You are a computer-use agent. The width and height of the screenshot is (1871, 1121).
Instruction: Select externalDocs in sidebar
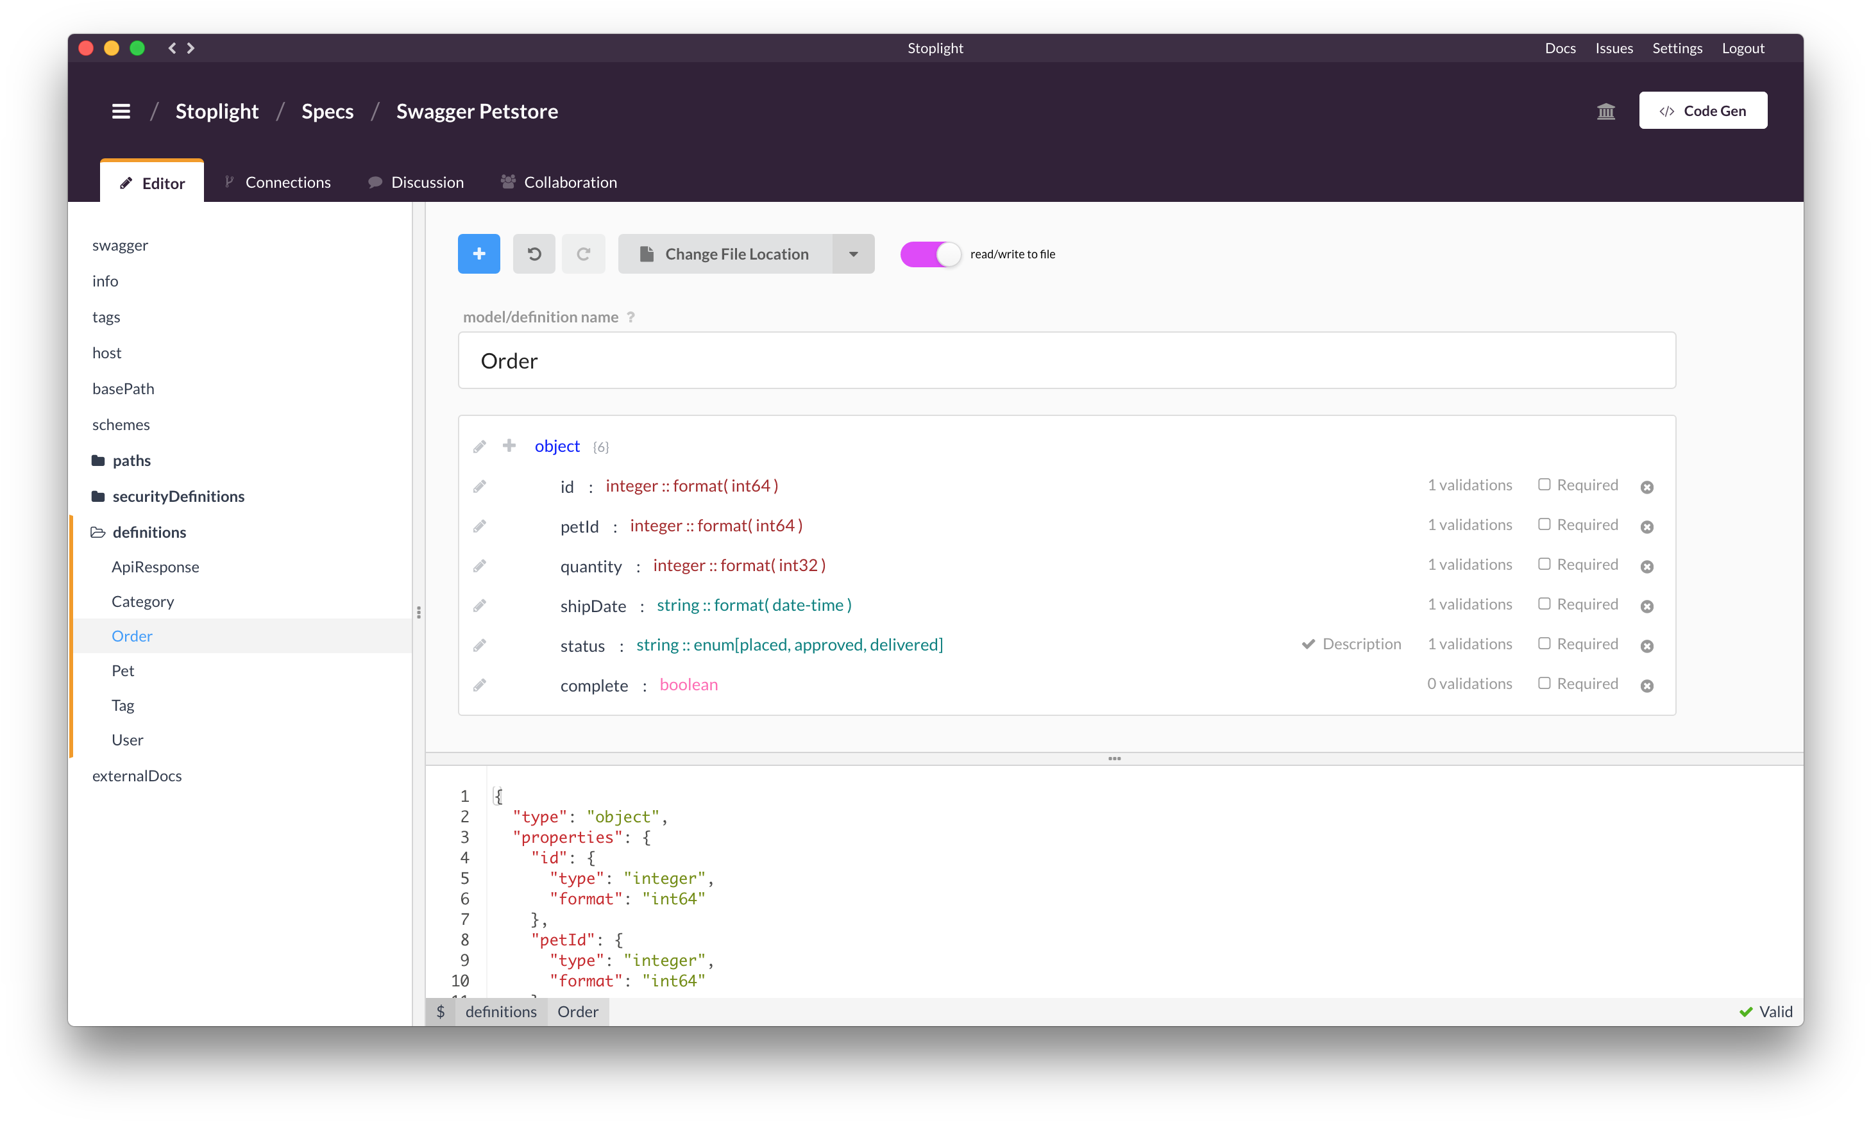coord(137,776)
